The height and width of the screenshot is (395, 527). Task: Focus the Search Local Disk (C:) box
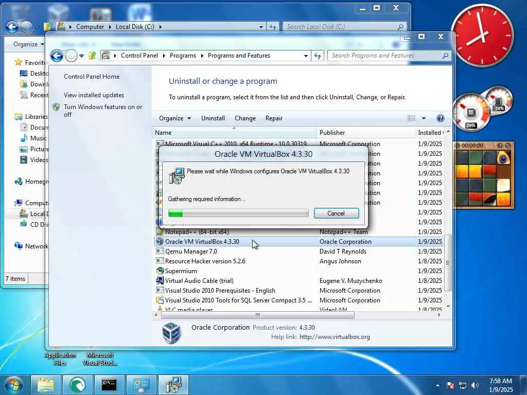[x=344, y=27]
